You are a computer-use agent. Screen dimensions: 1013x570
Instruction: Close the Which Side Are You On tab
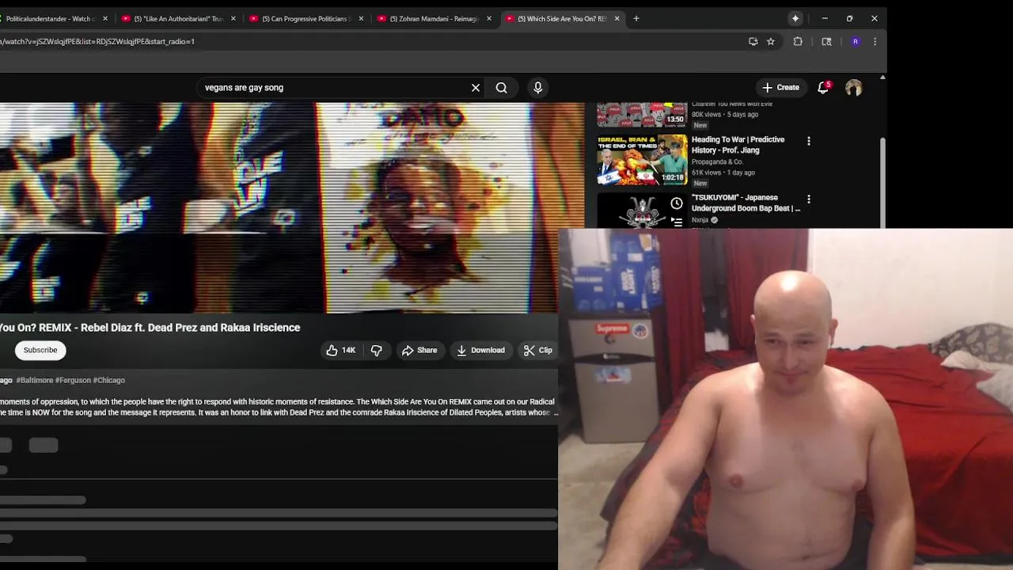point(617,18)
